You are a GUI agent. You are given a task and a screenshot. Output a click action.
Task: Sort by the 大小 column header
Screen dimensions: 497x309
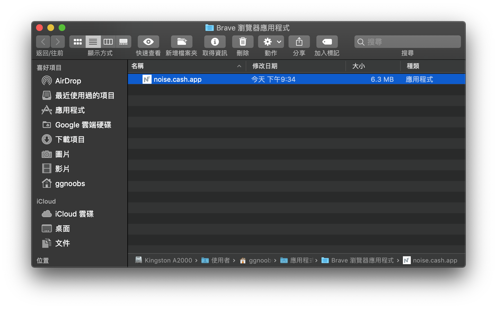pos(373,66)
